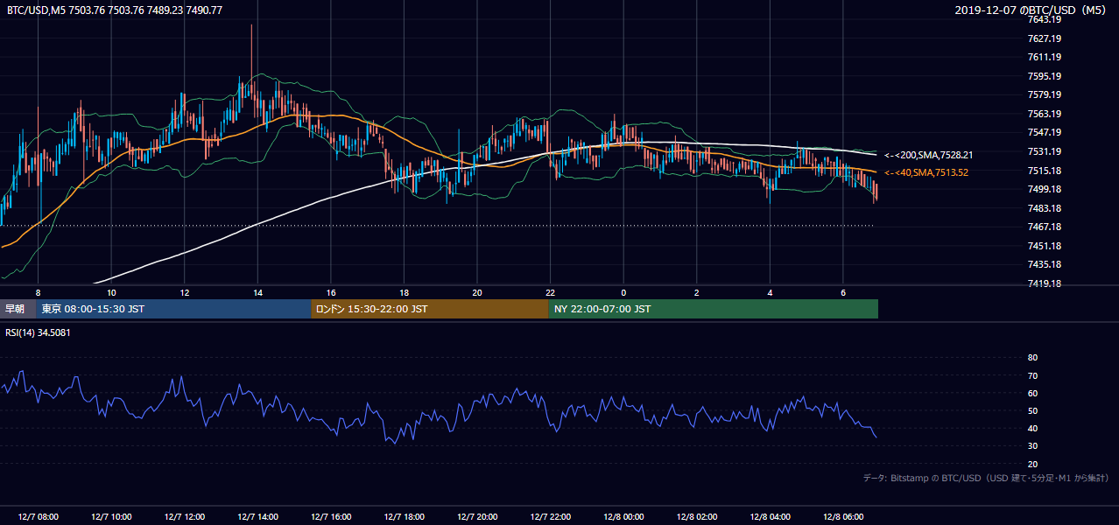Click price axis value 7611.19
This screenshot has height=525, width=1119.
coord(1045,57)
